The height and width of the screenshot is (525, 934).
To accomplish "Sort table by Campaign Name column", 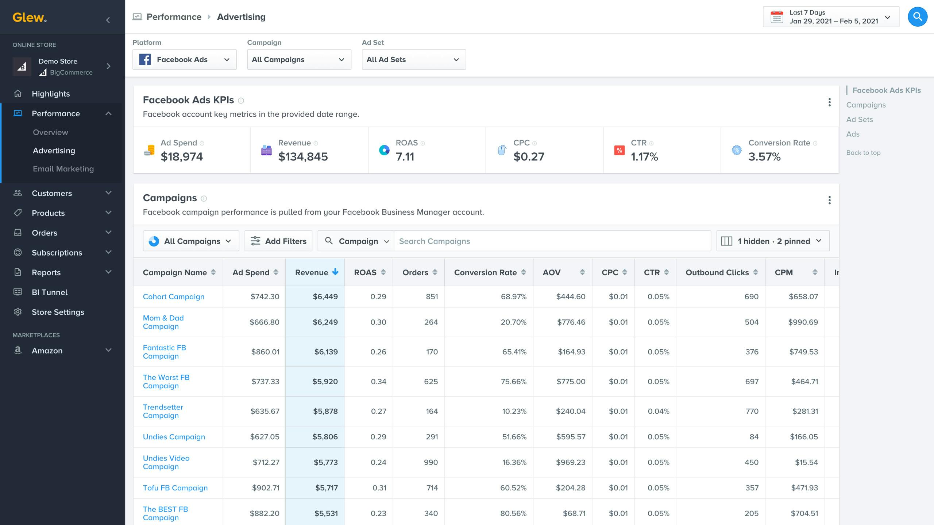I will 213,272.
